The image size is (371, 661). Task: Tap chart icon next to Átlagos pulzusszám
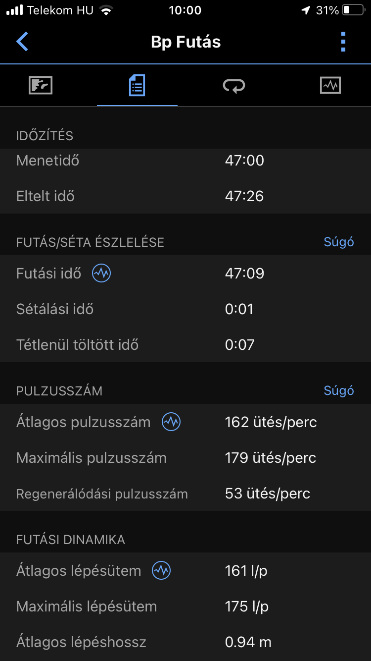coord(171,422)
